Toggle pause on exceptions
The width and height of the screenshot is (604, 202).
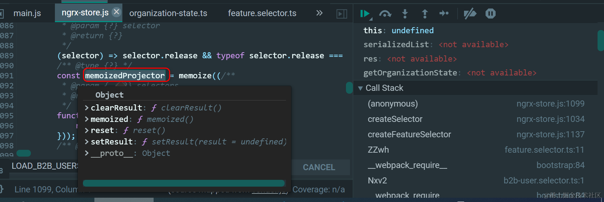coord(490,14)
